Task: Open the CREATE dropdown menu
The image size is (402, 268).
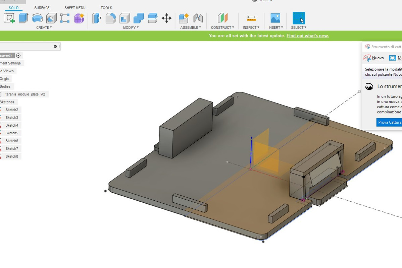Action: tap(44, 27)
